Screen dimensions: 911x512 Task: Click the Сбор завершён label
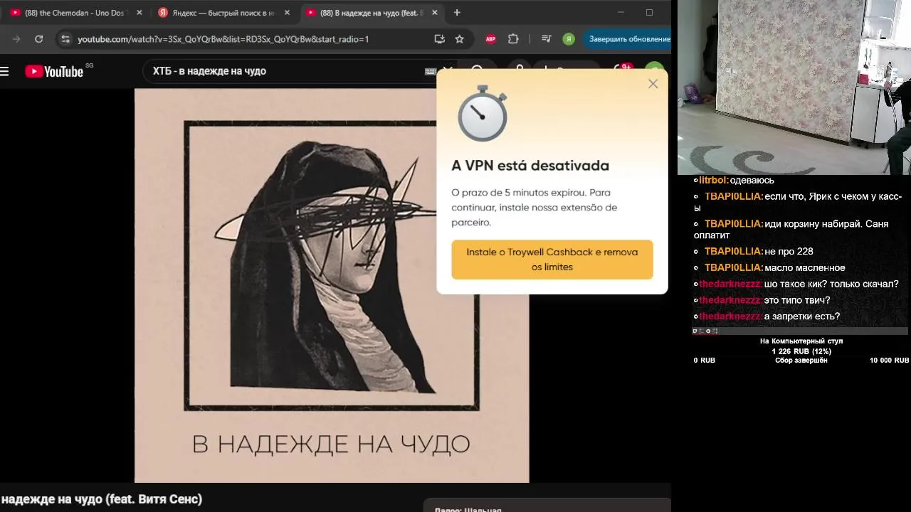(801, 361)
